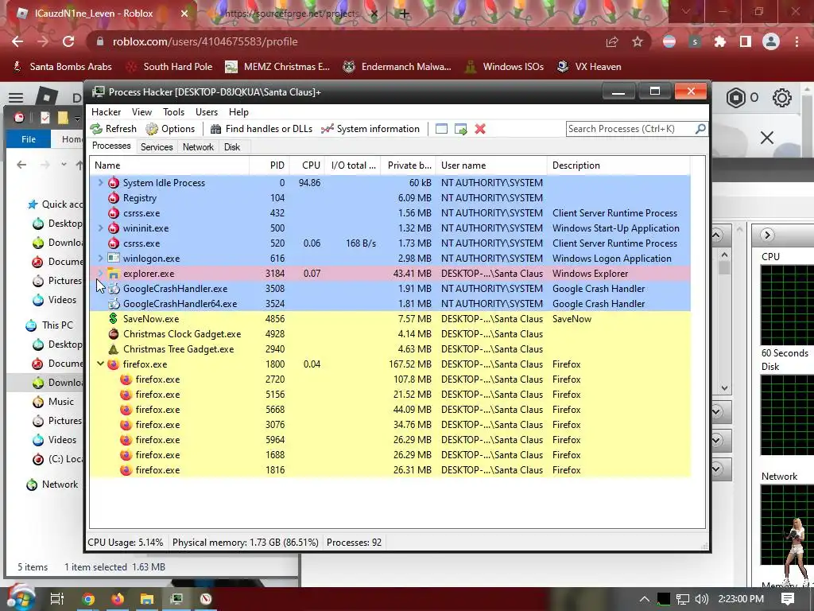
Task: Open the Chrome three-dot menu
Action: point(797,41)
